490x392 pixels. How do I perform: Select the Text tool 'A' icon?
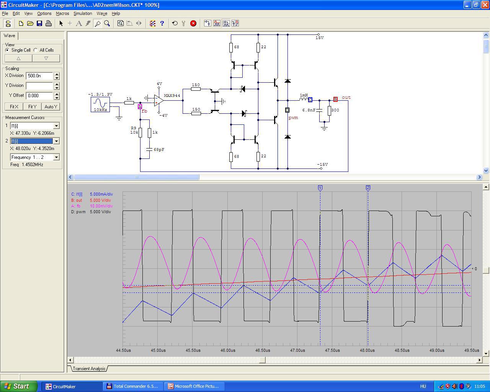[x=79, y=23]
